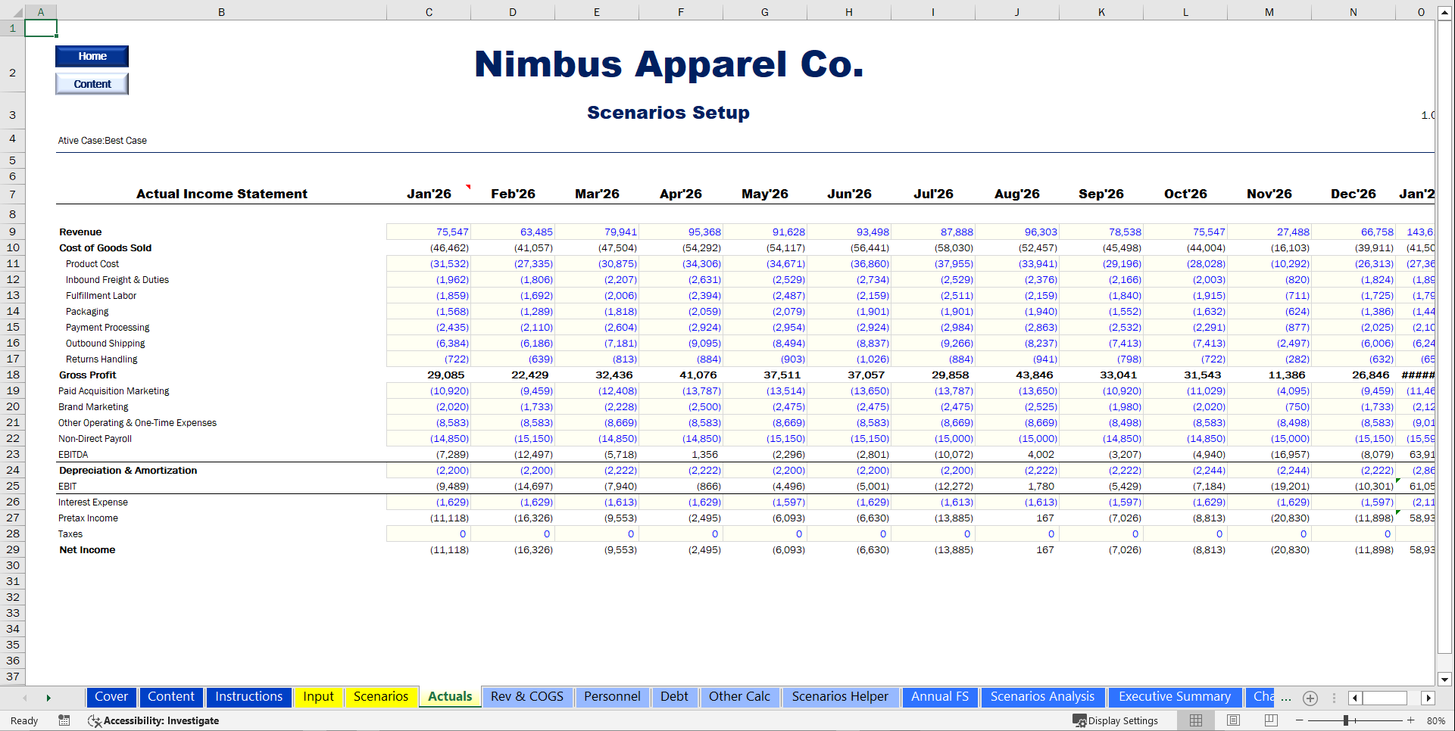The height and width of the screenshot is (731, 1455).
Task: Add a new worksheet with the plus icon
Action: [1310, 698]
